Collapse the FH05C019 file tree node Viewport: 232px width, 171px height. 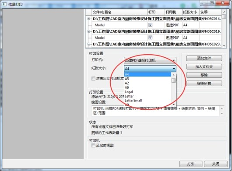pyautogui.click(x=89, y=31)
